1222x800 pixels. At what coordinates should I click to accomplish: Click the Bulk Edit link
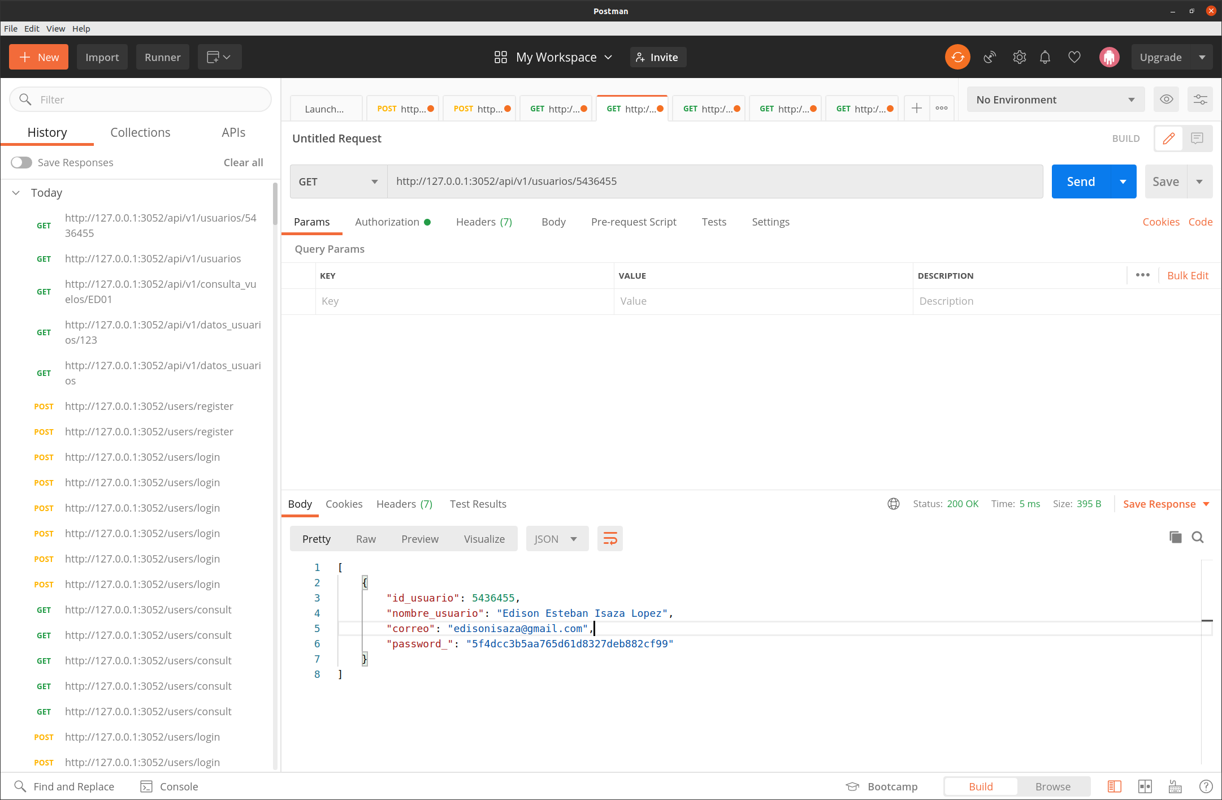(1188, 275)
